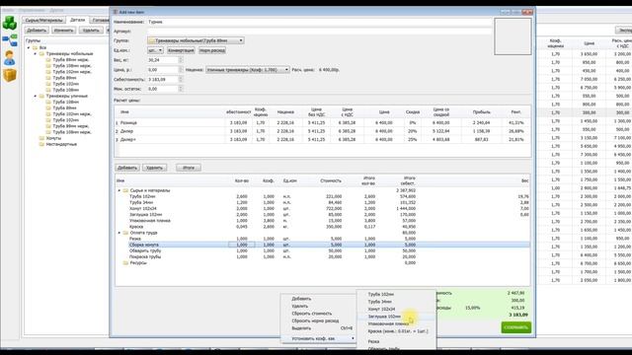Open the Ед.изм unit dropdown

pyautogui.click(x=155, y=50)
